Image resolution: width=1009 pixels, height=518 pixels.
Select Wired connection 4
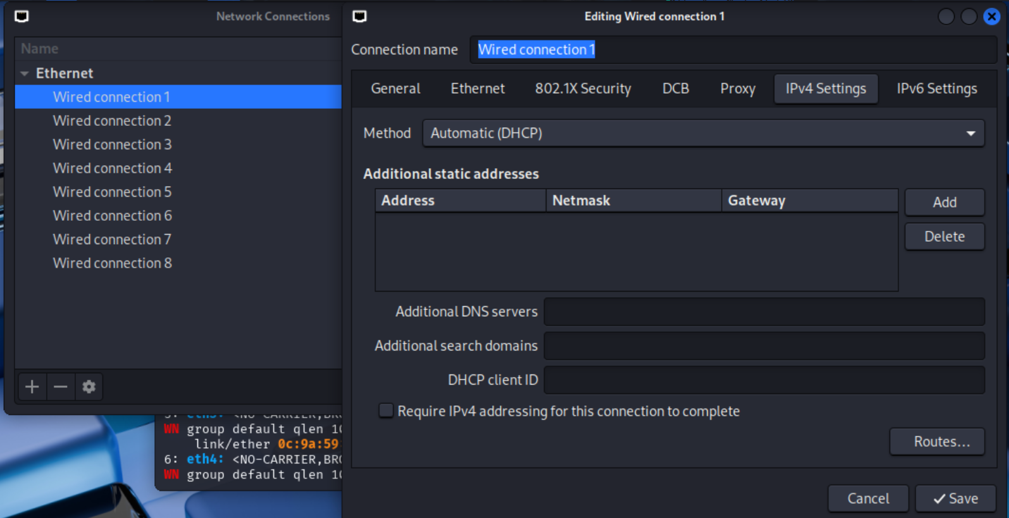pyautogui.click(x=178, y=168)
